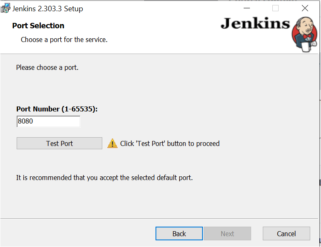Click the maximize window button
This screenshot has height=247, width=321.
tap(275, 8)
